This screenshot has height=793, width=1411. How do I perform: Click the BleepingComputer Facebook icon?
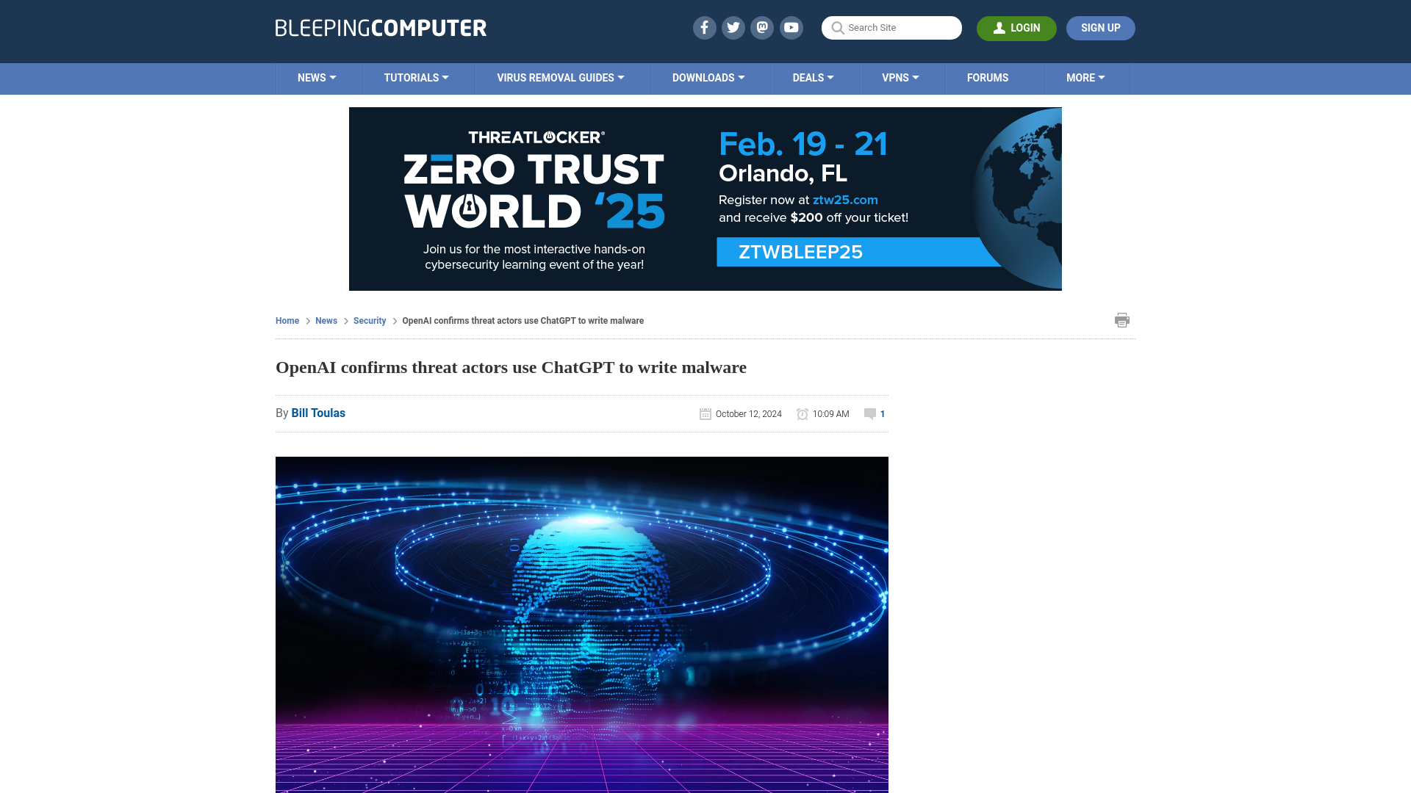point(705,27)
